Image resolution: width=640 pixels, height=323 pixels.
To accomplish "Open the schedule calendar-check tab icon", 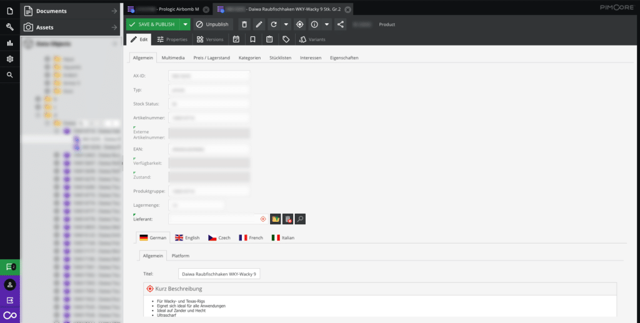I will (x=236, y=39).
